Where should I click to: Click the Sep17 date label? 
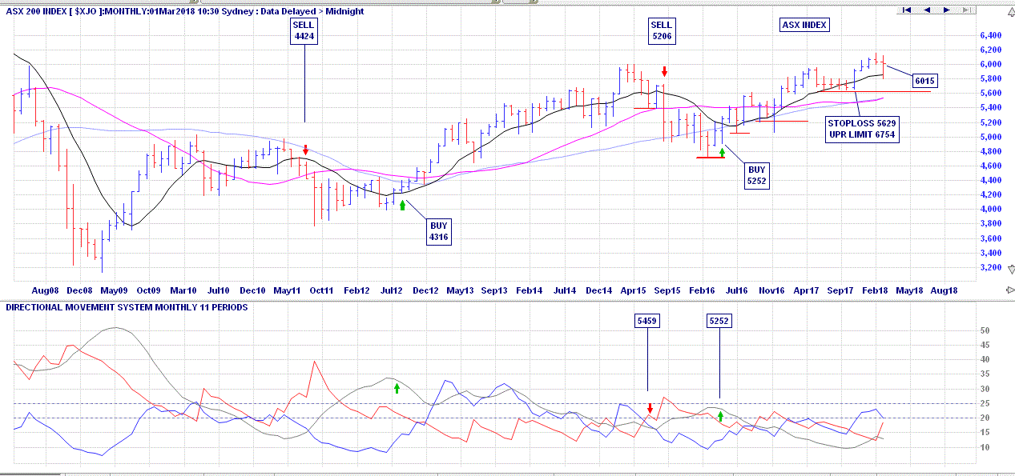(x=840, y=291)
